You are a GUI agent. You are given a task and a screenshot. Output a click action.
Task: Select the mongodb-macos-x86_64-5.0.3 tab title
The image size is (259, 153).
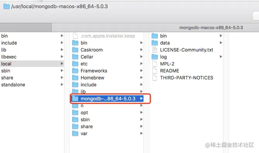point(211,28)
